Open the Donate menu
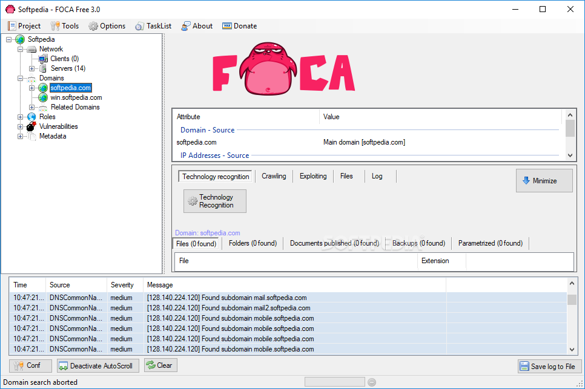 coord(240,26)
